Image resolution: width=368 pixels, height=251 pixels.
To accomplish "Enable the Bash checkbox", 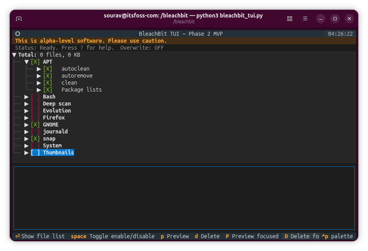I will click(35, 97).
